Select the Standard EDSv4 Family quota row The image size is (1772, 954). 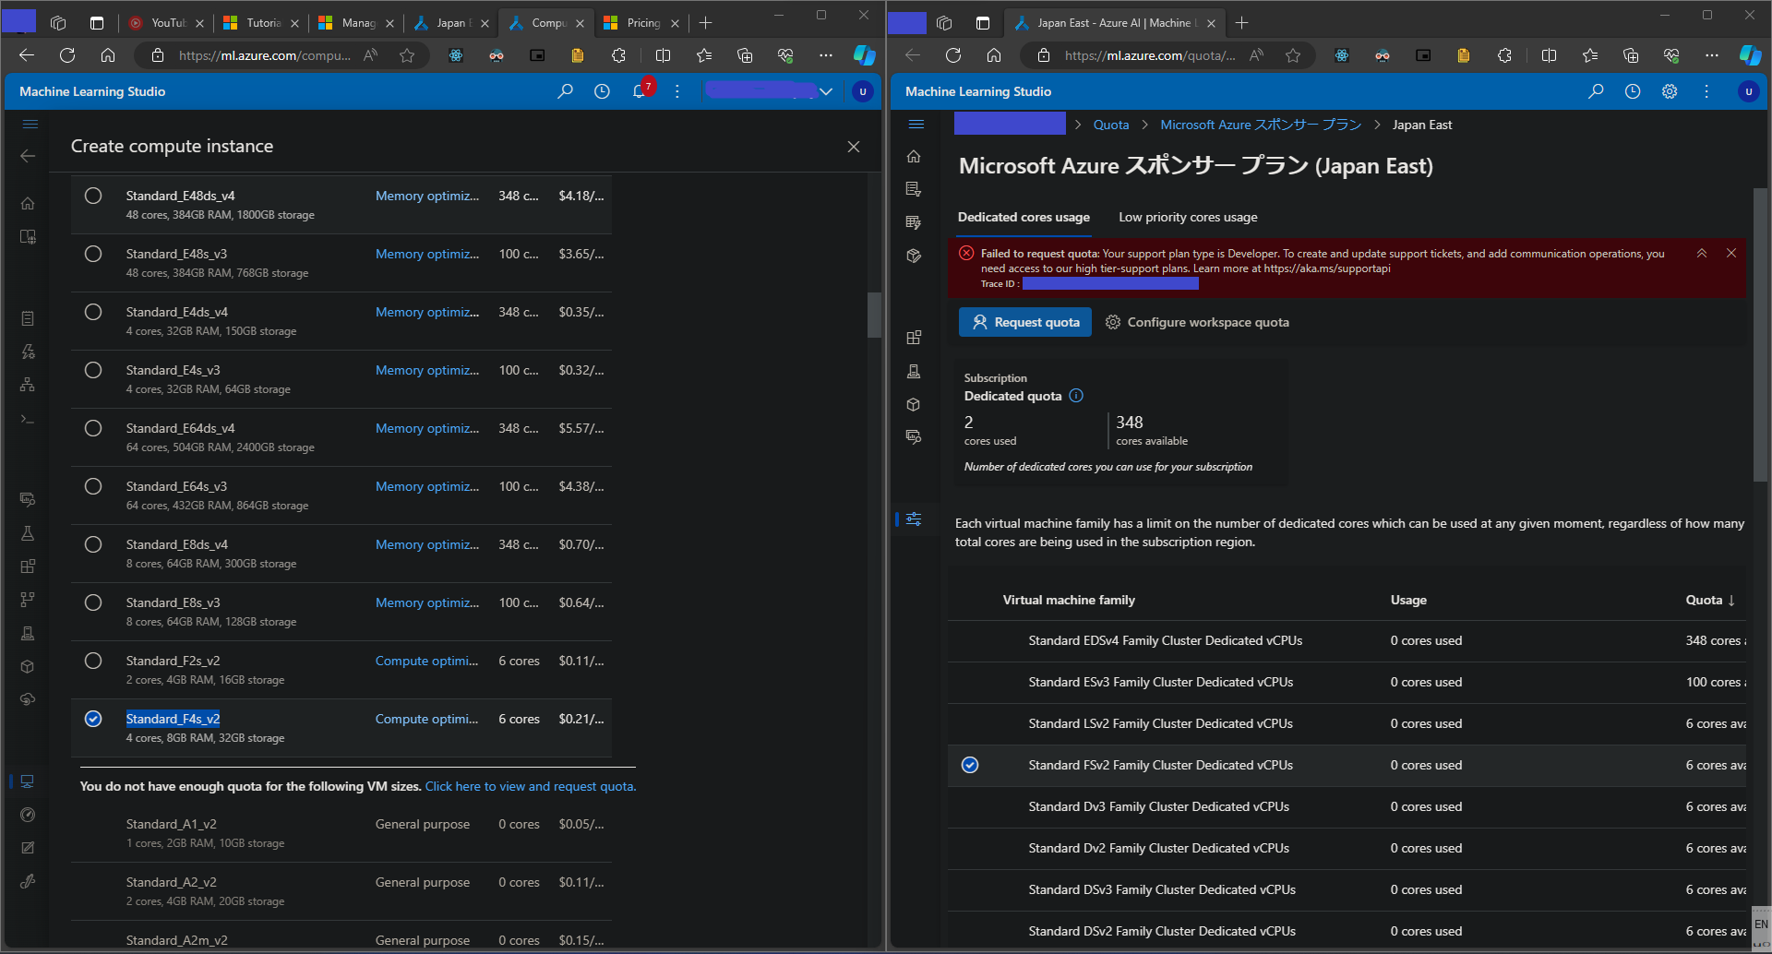1347,641
